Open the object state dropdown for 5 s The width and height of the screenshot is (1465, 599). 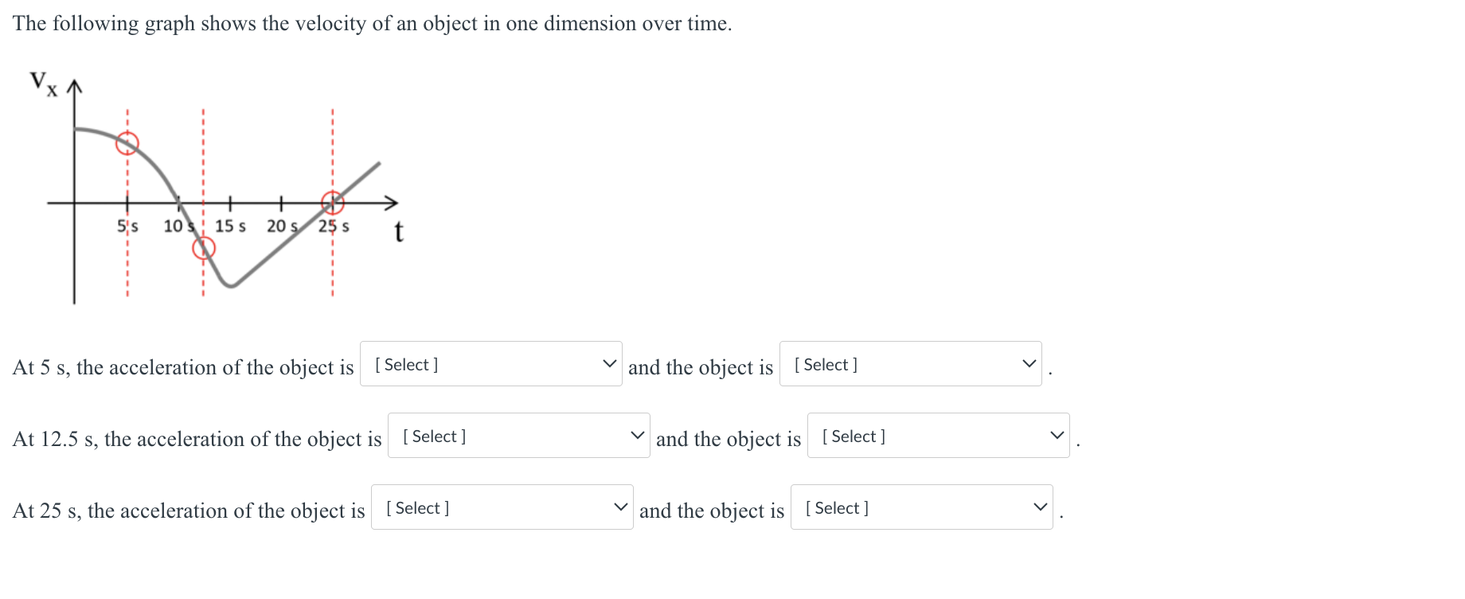pos(911,364)
